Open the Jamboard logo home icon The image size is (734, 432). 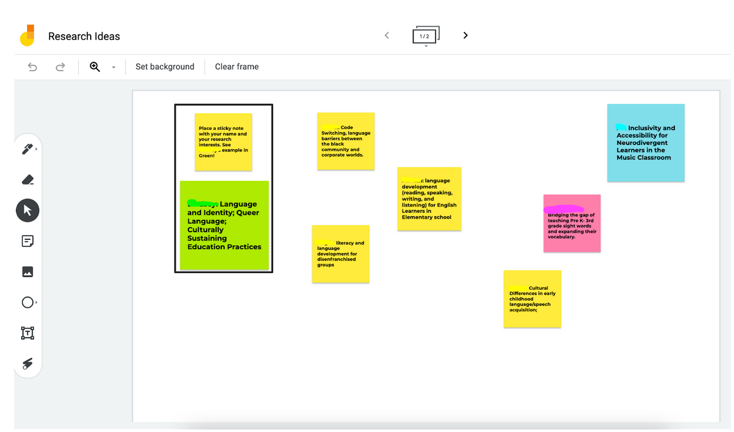click(x=27, y=36)
